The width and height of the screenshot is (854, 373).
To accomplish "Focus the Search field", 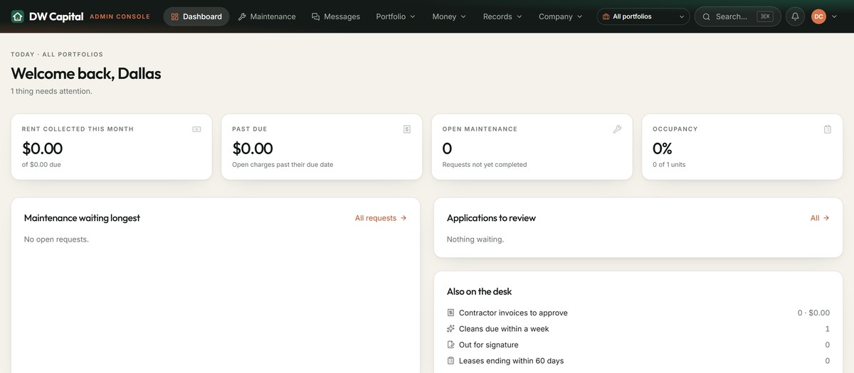I will 737,16.
